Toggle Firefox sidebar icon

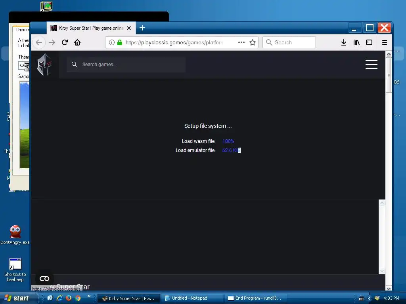[x=369, y=42]
